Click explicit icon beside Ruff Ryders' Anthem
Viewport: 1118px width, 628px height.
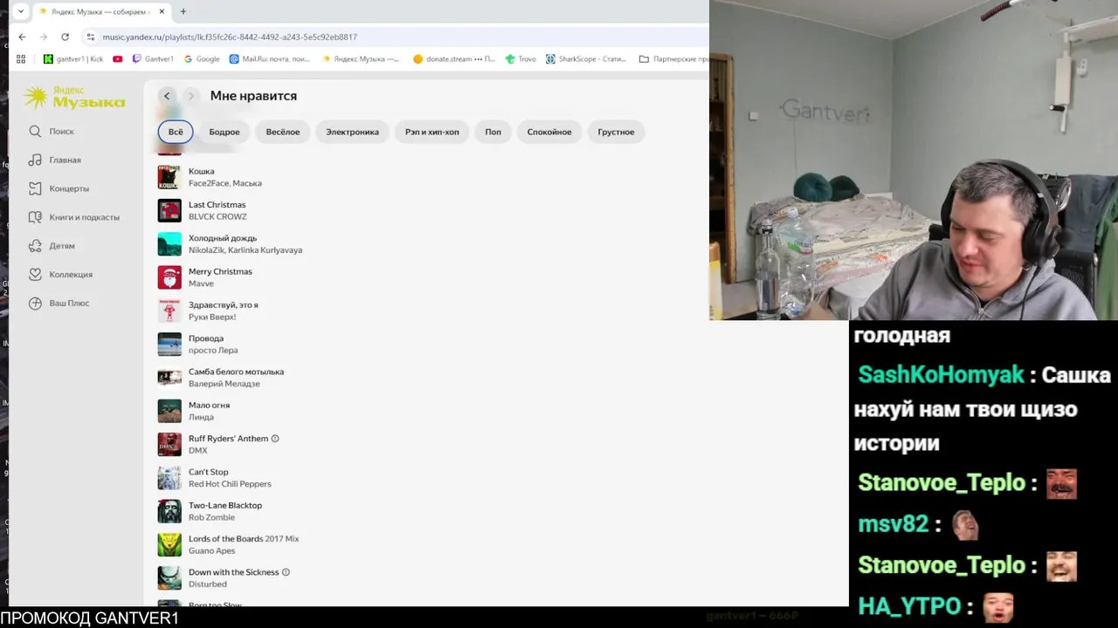pos(275,439)
